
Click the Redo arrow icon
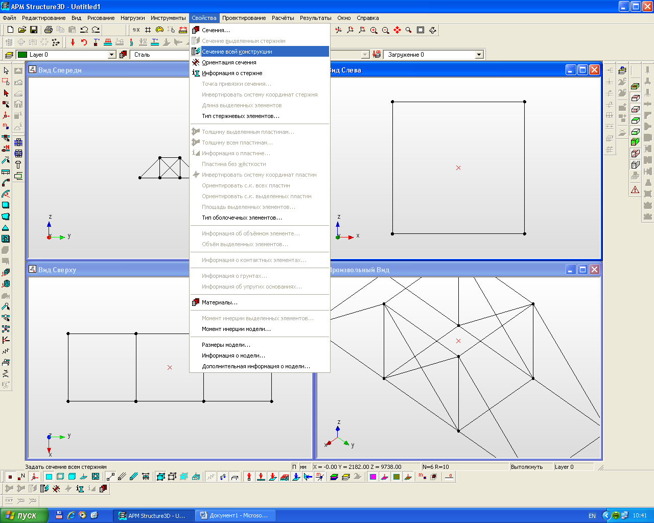click(96, 30)
